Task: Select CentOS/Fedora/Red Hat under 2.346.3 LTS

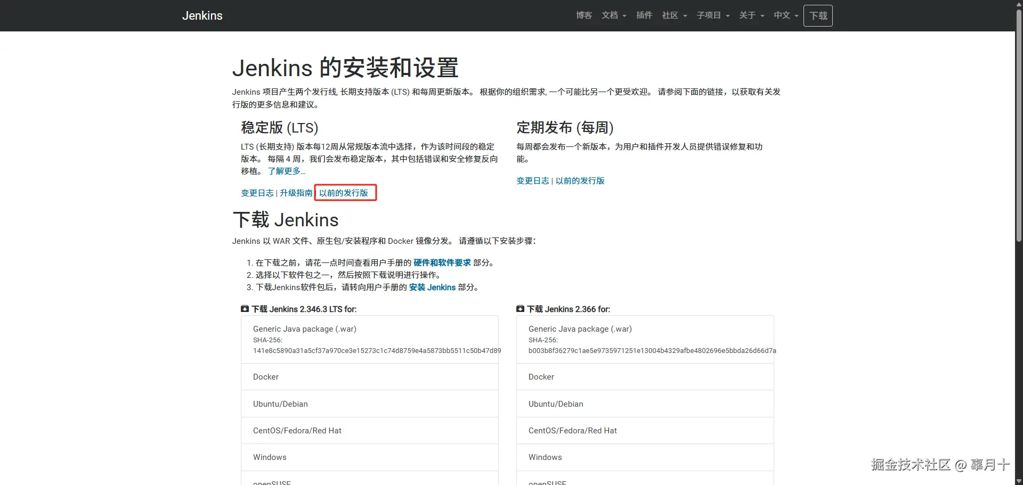Action: click(x=370, y=431)
